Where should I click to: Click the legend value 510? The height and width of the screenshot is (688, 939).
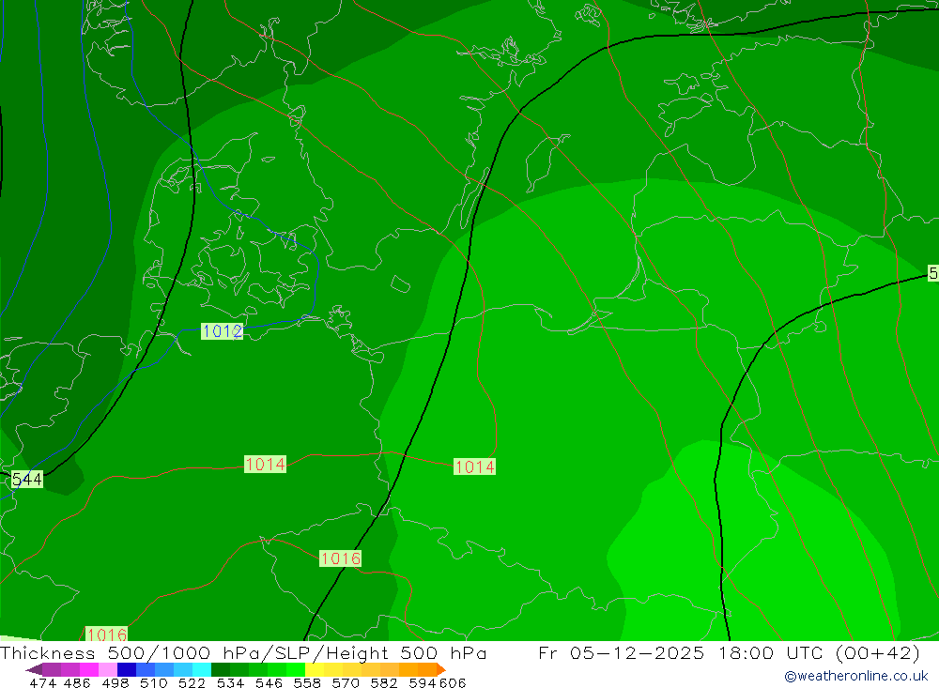point(153,682)
